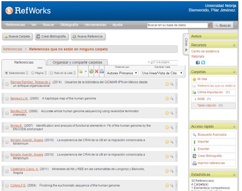Select the Página radio button

pyautogui.click(x=33, y=73)
